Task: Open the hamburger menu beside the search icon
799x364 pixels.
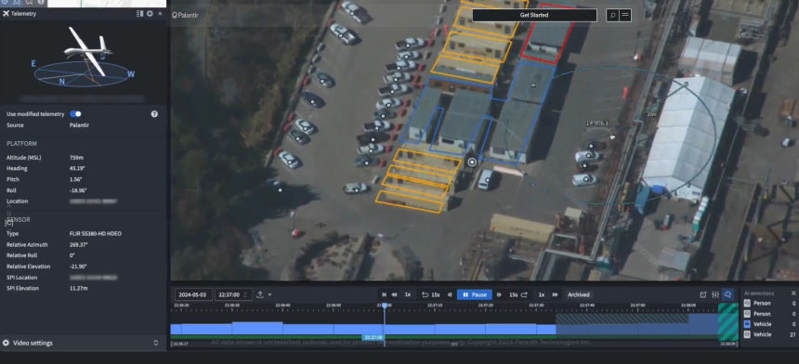Action: click(x=625, y=15)
